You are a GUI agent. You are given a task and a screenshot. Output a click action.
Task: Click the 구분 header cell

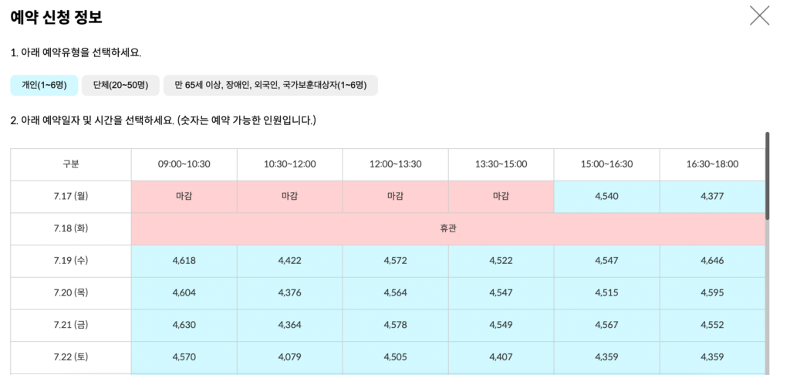point(71,164)
